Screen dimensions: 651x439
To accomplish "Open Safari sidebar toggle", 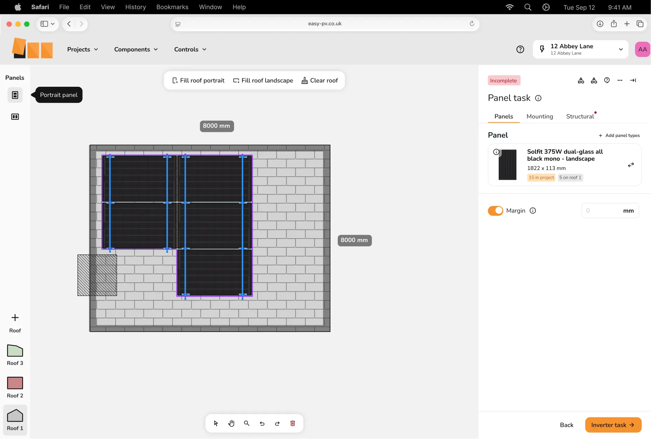I will point(44,24).
